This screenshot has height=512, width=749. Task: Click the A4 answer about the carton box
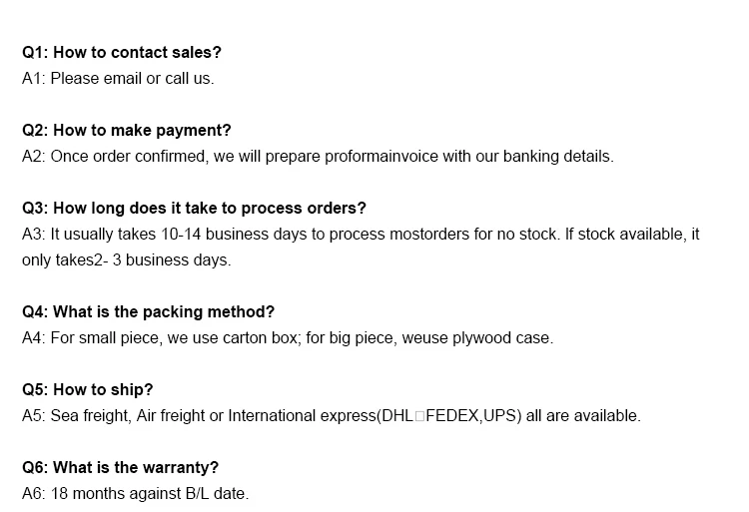pyautogui.click(x=288, y=337)
